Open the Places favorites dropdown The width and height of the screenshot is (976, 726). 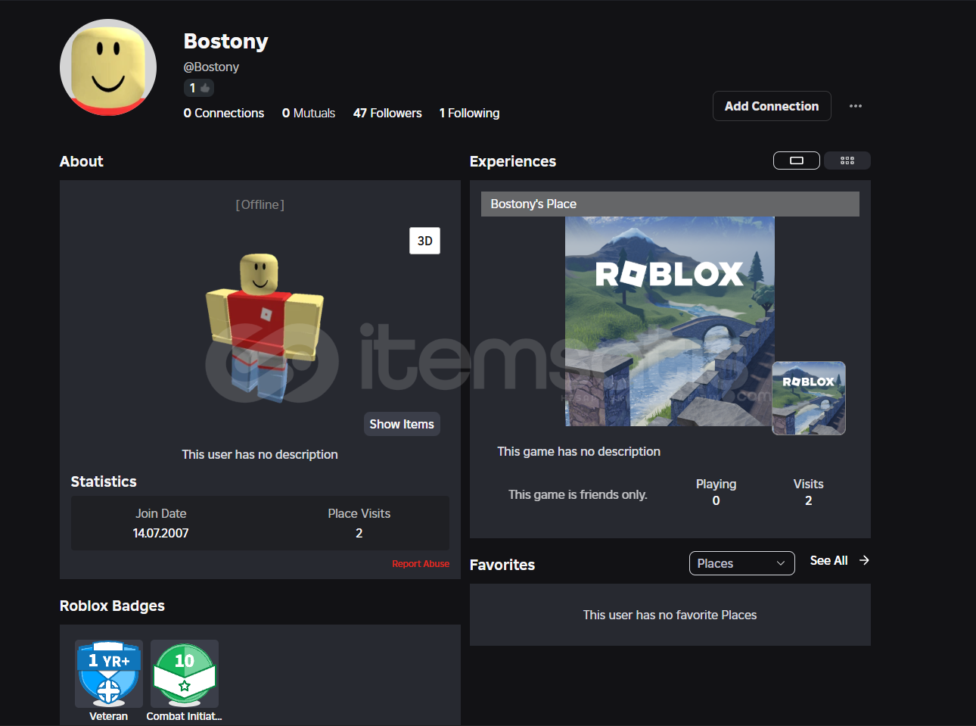[x=741, y=563]
